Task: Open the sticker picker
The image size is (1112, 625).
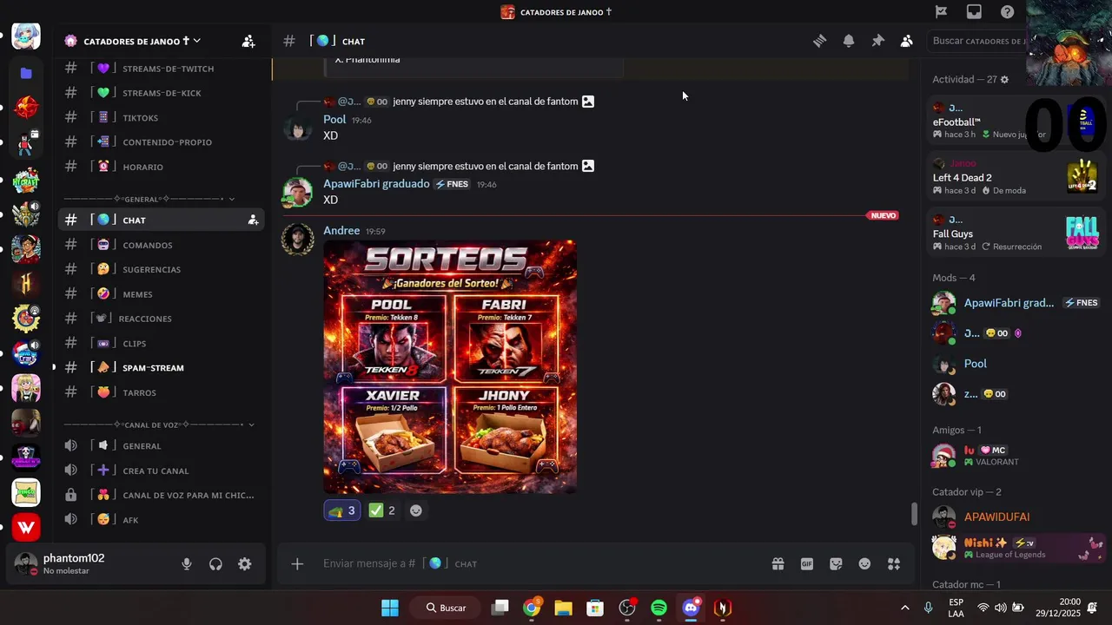Action: click(x=836, y=564)
